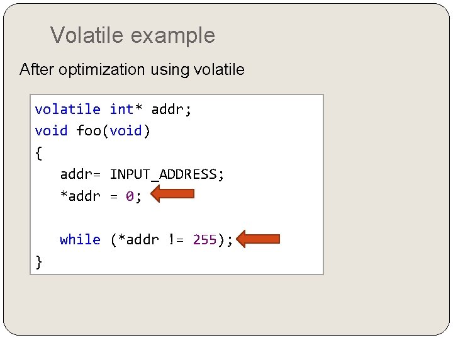Click the subtitle "After optimization using volatile"
453x340 pixels.
coord(132,70)
